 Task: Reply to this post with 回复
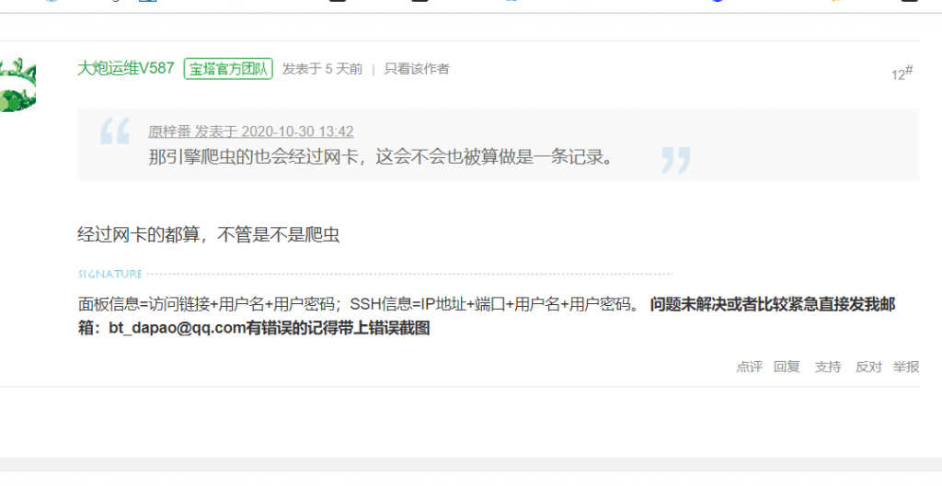pos(787,367)
